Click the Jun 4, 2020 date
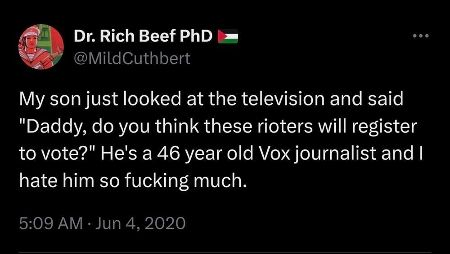This screenshot has width=450, height=254. 140,223
